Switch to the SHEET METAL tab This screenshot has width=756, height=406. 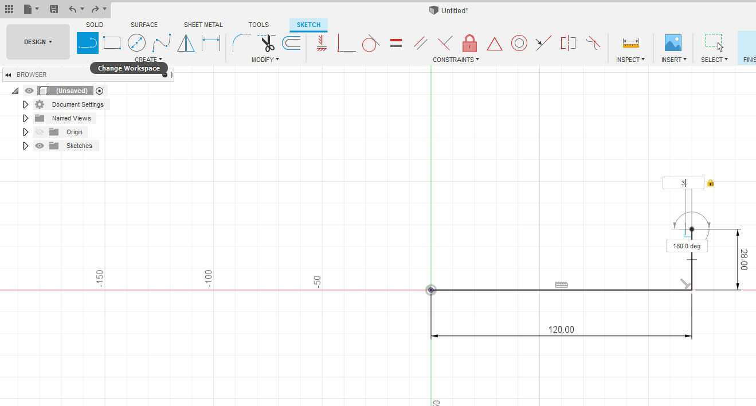203,25
